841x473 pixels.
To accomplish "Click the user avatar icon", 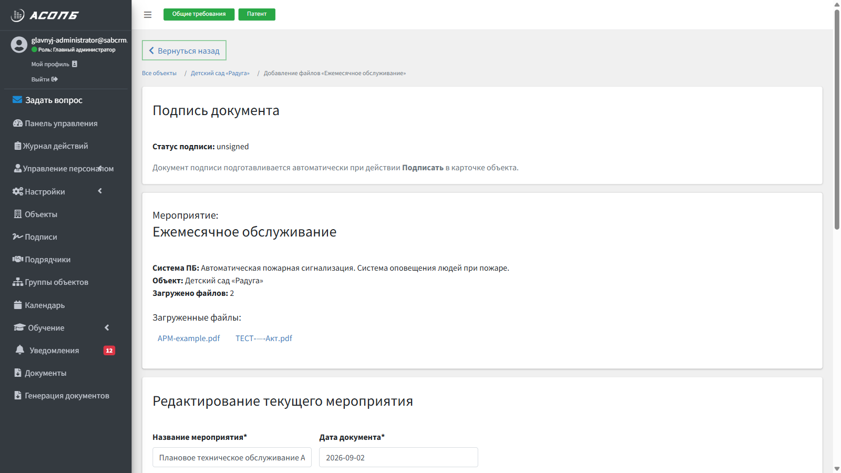I will pos(19,45).
